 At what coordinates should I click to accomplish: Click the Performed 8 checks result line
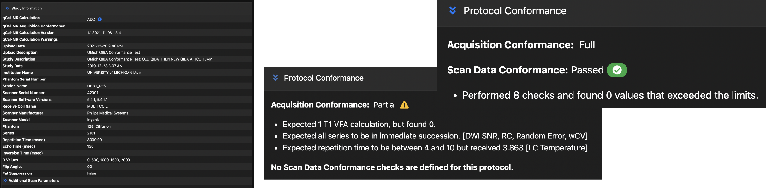[609, 95]
